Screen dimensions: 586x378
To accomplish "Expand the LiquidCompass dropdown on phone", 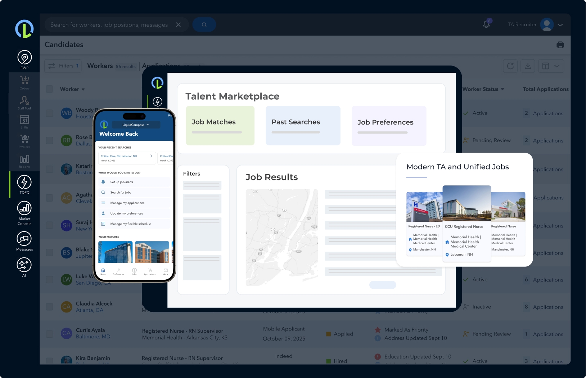I will click(136, 125).
